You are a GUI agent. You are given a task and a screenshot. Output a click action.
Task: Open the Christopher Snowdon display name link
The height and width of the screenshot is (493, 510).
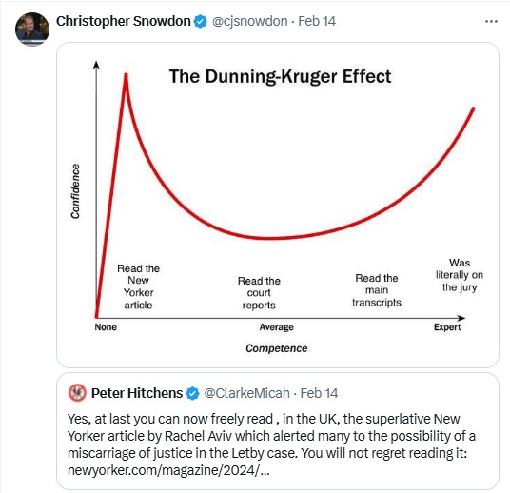[124, 21]
